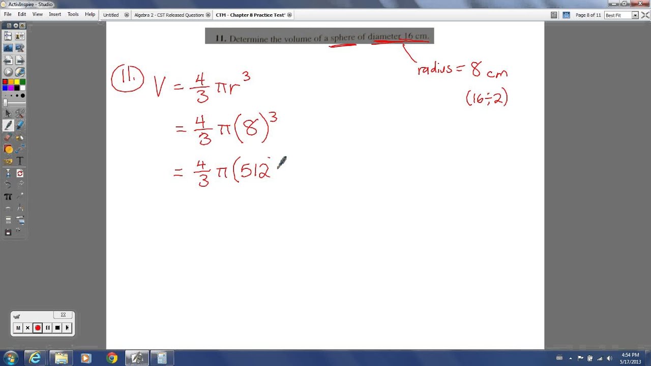Image resolution: width=651 pixels, height=366 pixels.
Task: Insert an equation using the Pi icon
Action: tap(8, 197)
